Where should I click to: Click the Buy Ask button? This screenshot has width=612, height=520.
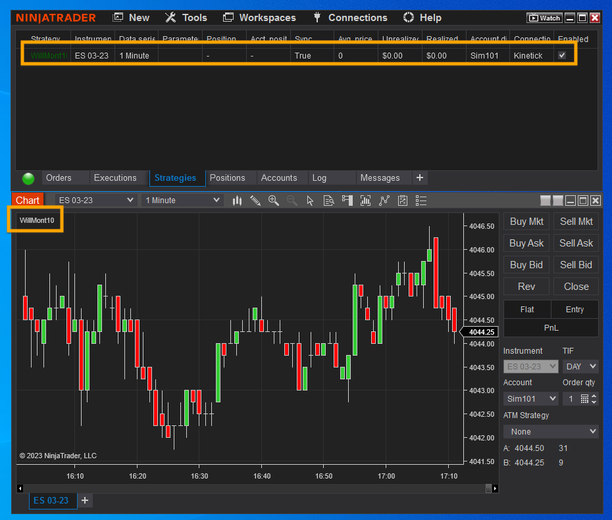[x=526, y=243]
